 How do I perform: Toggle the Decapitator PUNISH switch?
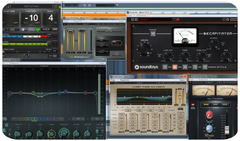click(x=153, y=33)
